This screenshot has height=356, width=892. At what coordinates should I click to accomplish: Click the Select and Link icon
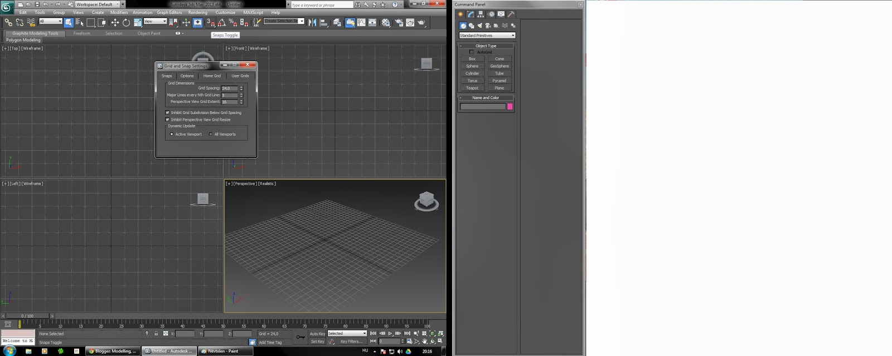click(8, 22)
